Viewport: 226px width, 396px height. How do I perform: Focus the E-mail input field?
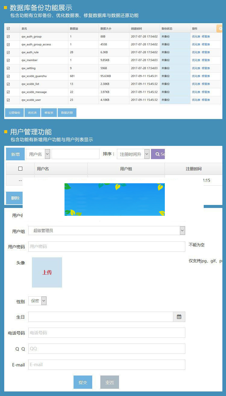coord(107,365)
